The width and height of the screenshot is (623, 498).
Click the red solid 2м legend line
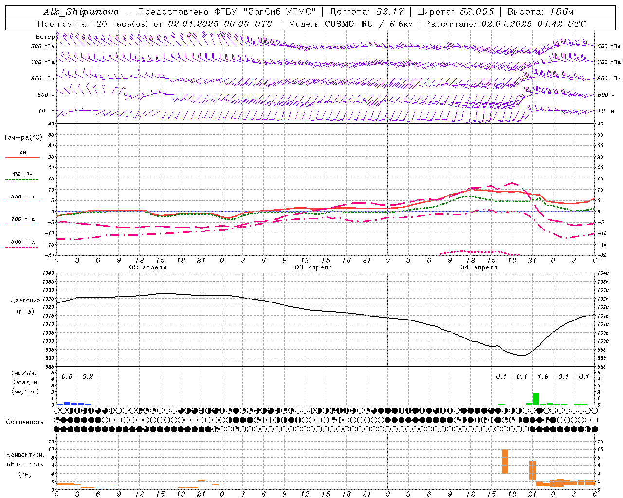coord(22,157)
